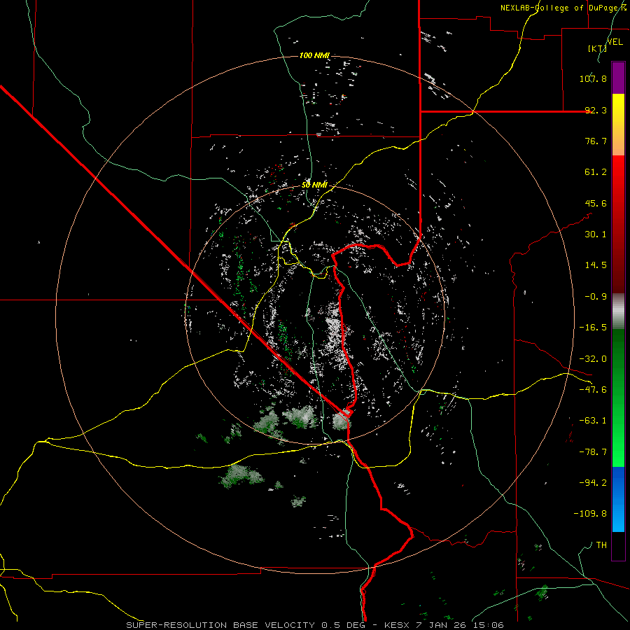Click the -94.2 value on velocity scale
The width and height of the screenshot is (630, 630).
[593, 482]
